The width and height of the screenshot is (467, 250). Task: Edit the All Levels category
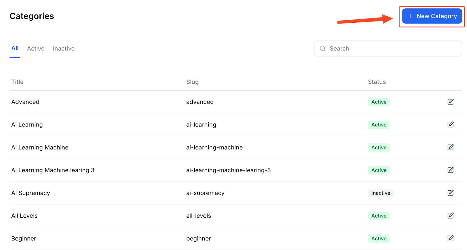point(450,215)
